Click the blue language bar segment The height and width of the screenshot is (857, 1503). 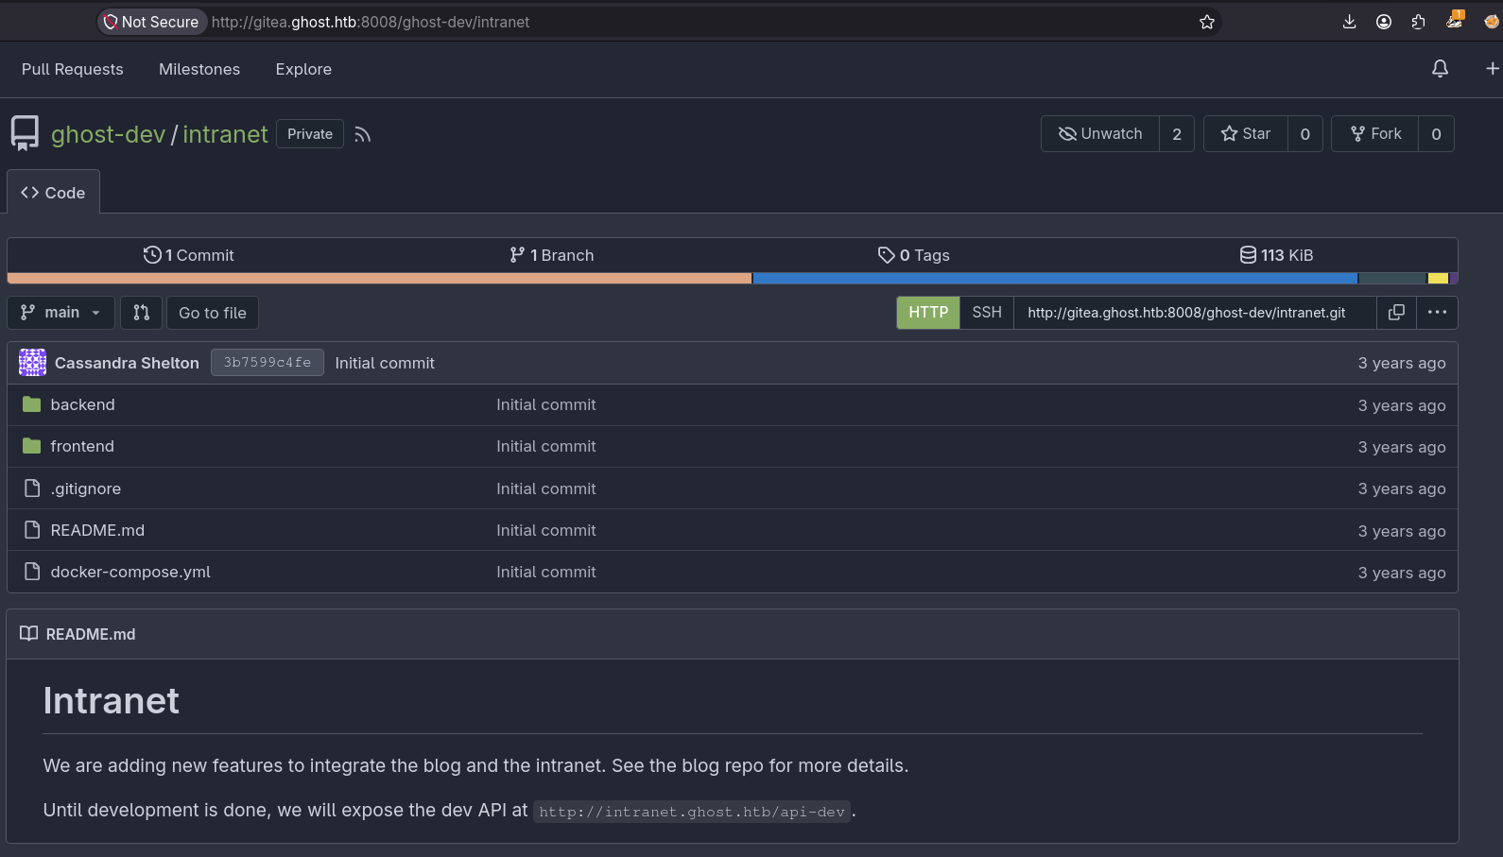click(x=1055, y=279)
